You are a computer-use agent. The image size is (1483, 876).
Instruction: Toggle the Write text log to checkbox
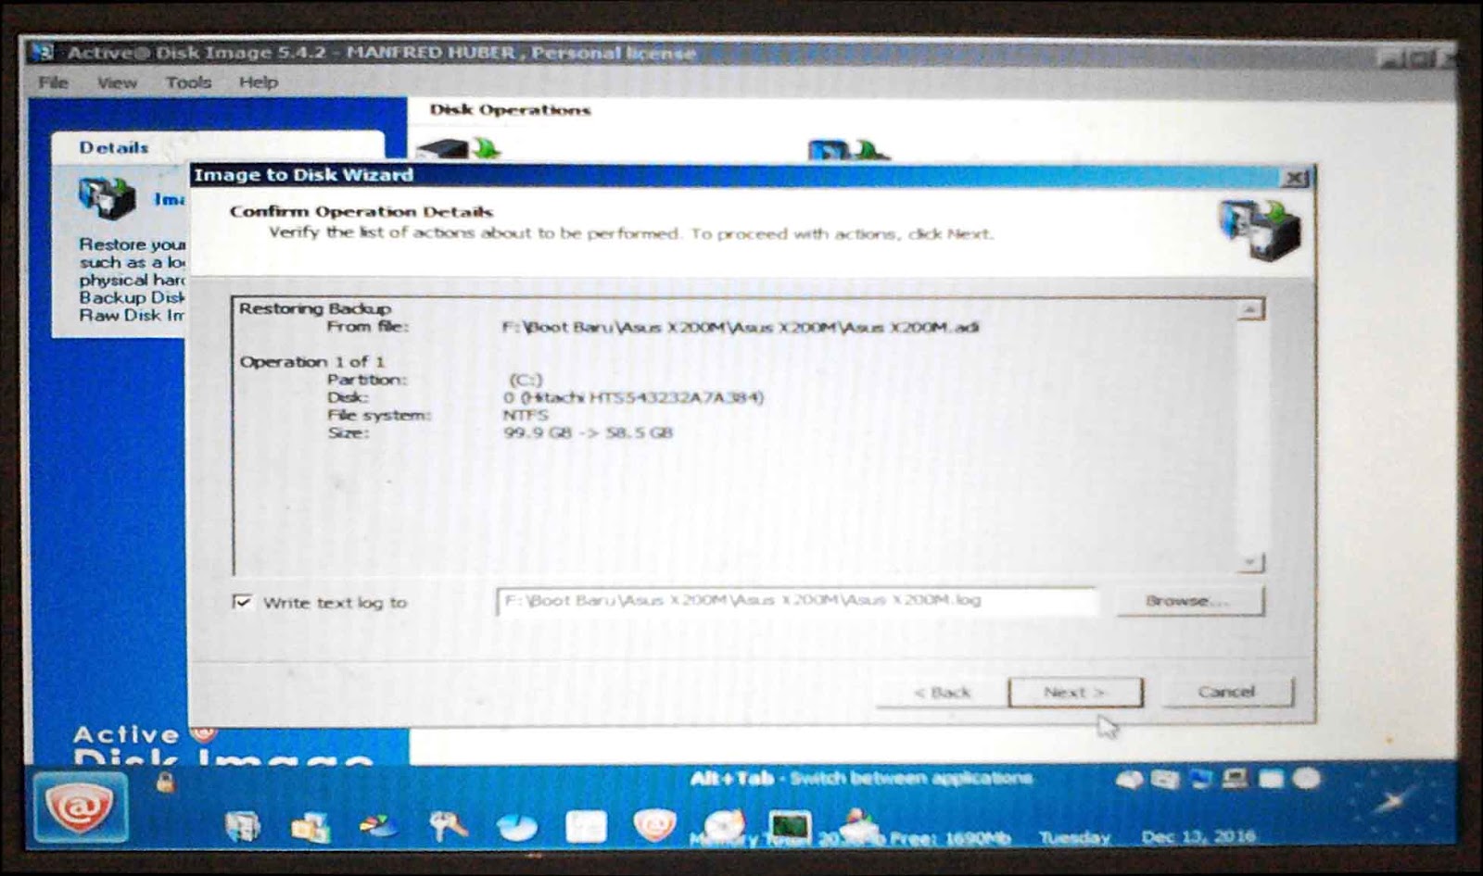coord(243,602)
